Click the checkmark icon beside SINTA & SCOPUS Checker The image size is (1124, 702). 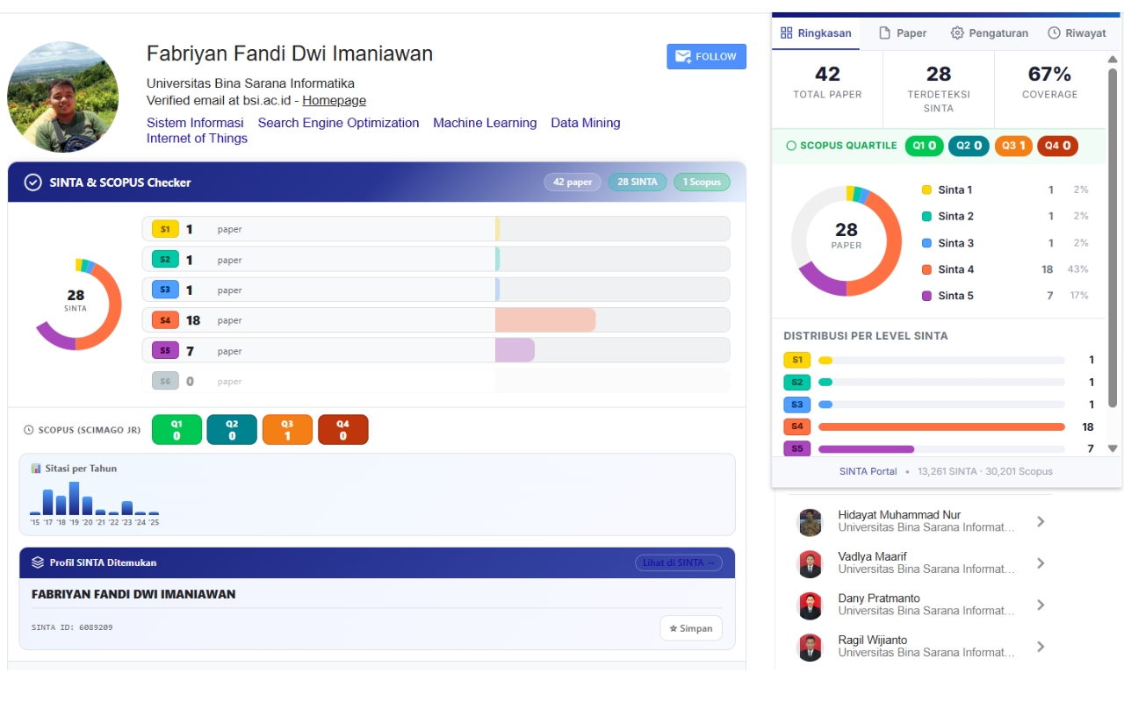pyautogui.click(x=33, y=183)
